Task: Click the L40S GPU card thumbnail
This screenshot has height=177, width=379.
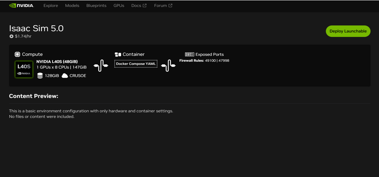Action: (24, 70)
